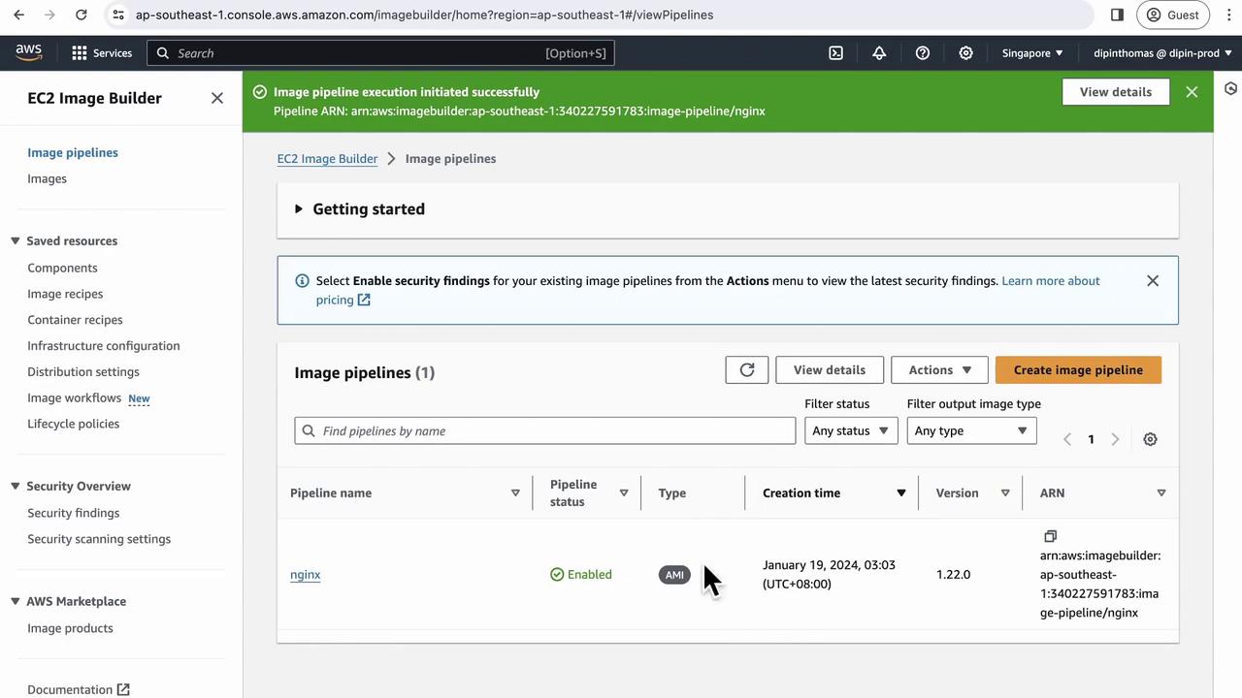Click the browser back arrow
Screen dimensions: 1242x698
[19, 15]
